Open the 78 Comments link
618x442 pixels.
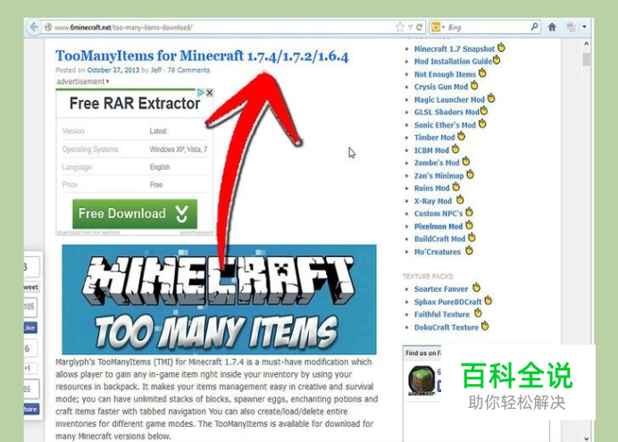188,71
